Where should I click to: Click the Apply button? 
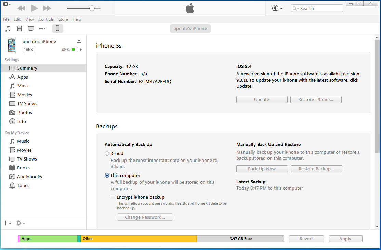(x=345, y=239)
